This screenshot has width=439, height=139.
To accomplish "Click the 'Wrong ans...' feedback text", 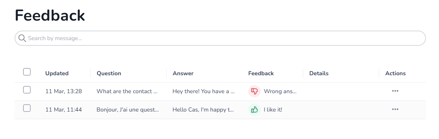I will tap(280, 91).
